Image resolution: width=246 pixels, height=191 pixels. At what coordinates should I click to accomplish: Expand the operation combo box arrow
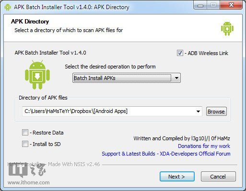176,78
